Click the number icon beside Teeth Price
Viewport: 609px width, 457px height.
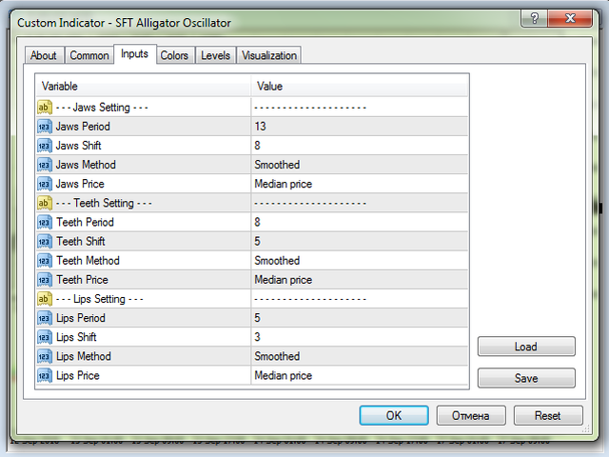coord(45,280)
